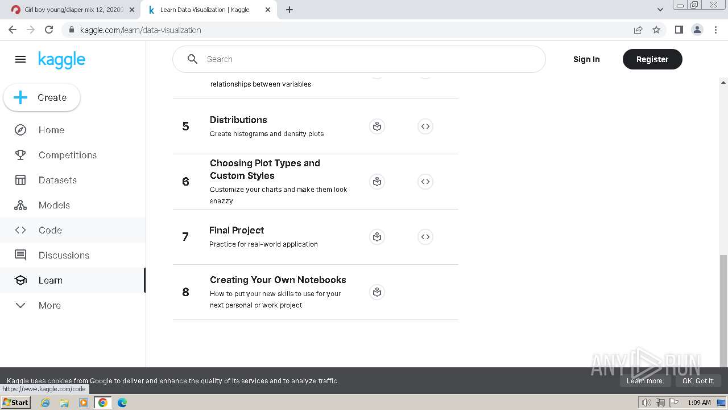Go back with the browser back arrow
This screenshot has width=728, height=410.
click(x=13, y=30)
